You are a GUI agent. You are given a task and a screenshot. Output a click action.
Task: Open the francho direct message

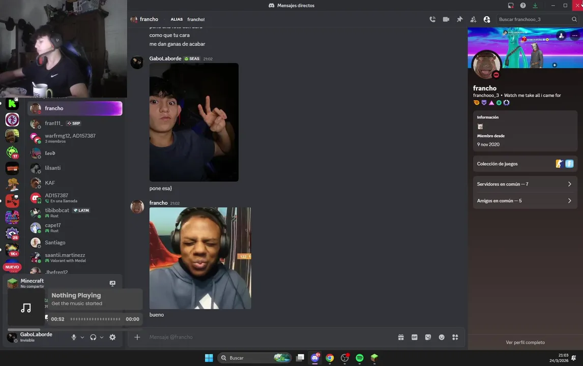pos(75,108)
